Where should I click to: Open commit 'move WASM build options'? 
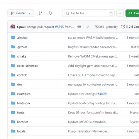coord(93,37)
